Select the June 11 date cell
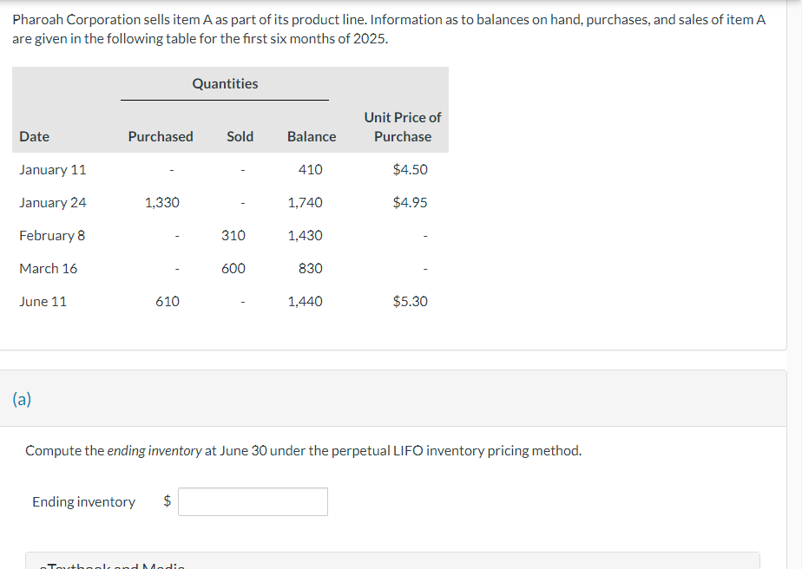 click(43, 301)
